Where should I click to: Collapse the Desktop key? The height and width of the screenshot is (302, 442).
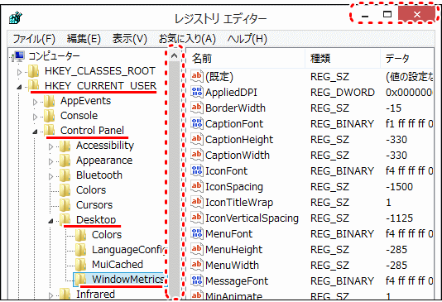(50, 221)
